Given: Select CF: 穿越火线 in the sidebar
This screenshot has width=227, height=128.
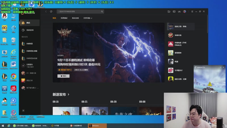Looking at the screenshot, I should (x=30, y=73).
